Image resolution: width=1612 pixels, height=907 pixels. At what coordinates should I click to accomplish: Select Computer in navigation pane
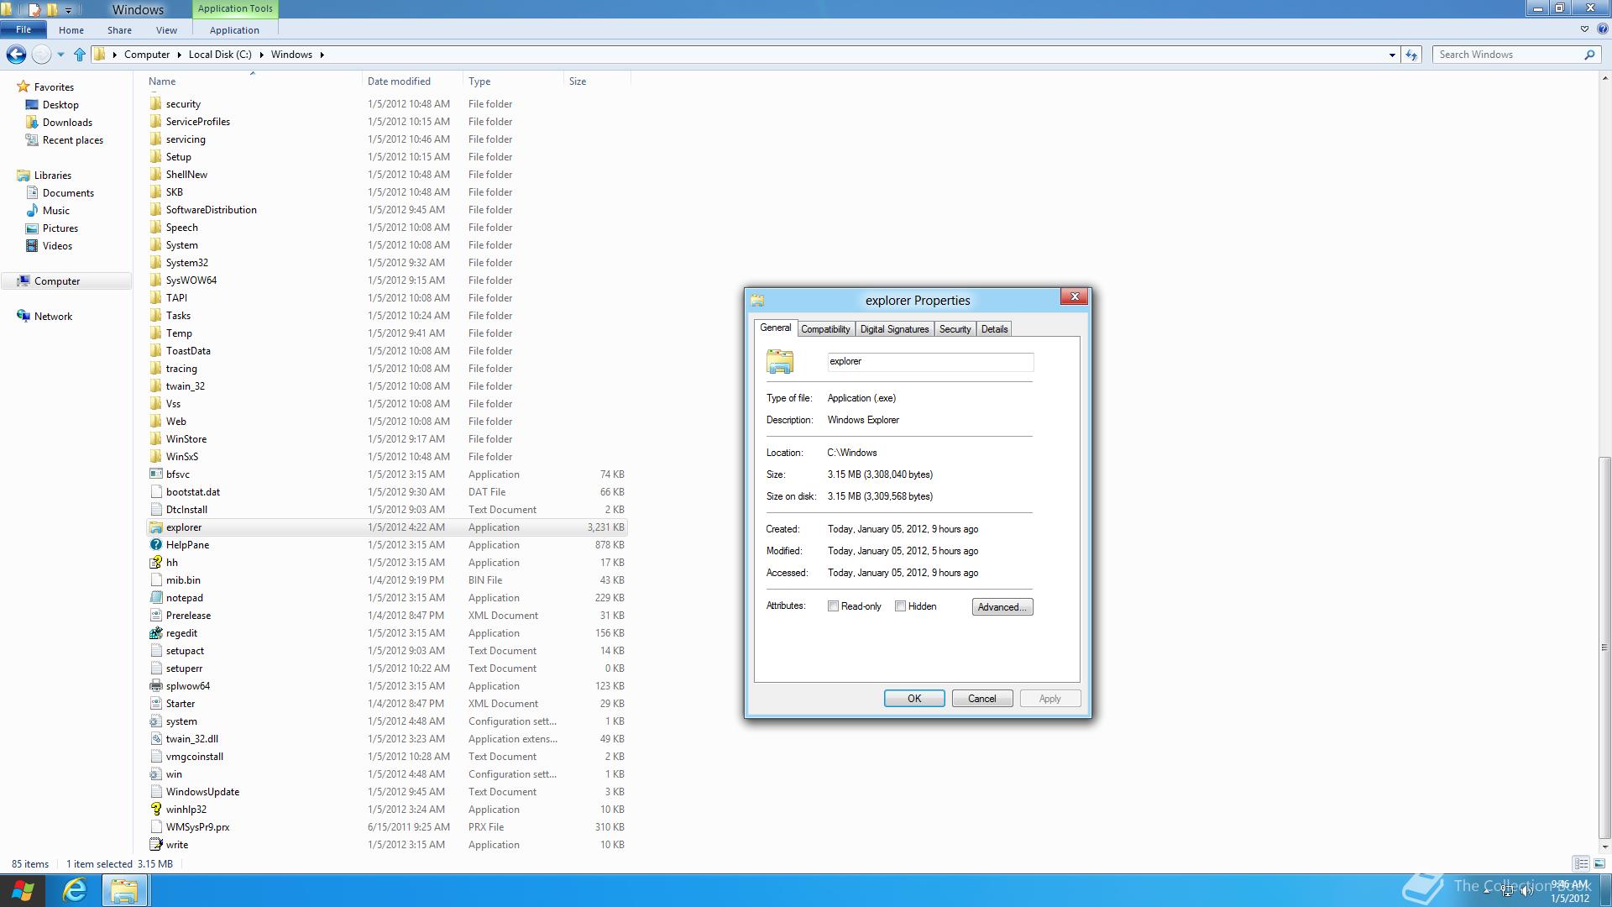click(x=66, y=281)
